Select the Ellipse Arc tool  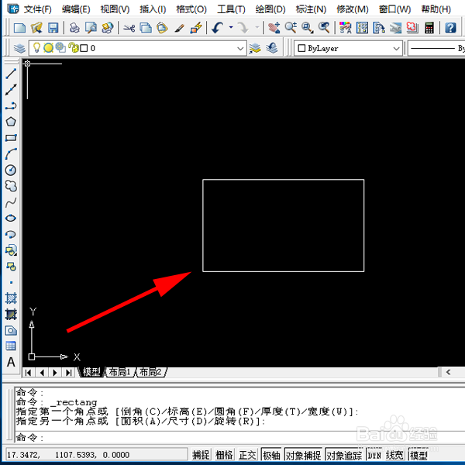[11, 234]
